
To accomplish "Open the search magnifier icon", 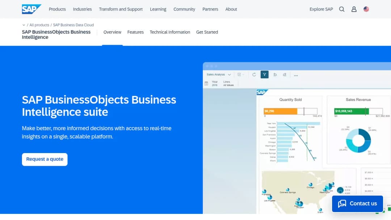I will point(342,9).
